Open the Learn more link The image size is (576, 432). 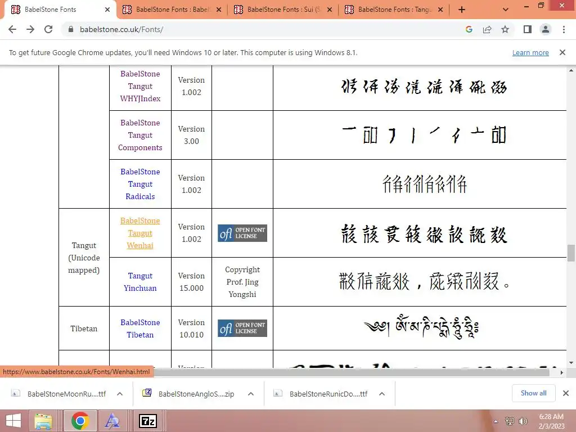tap(530, 52)
